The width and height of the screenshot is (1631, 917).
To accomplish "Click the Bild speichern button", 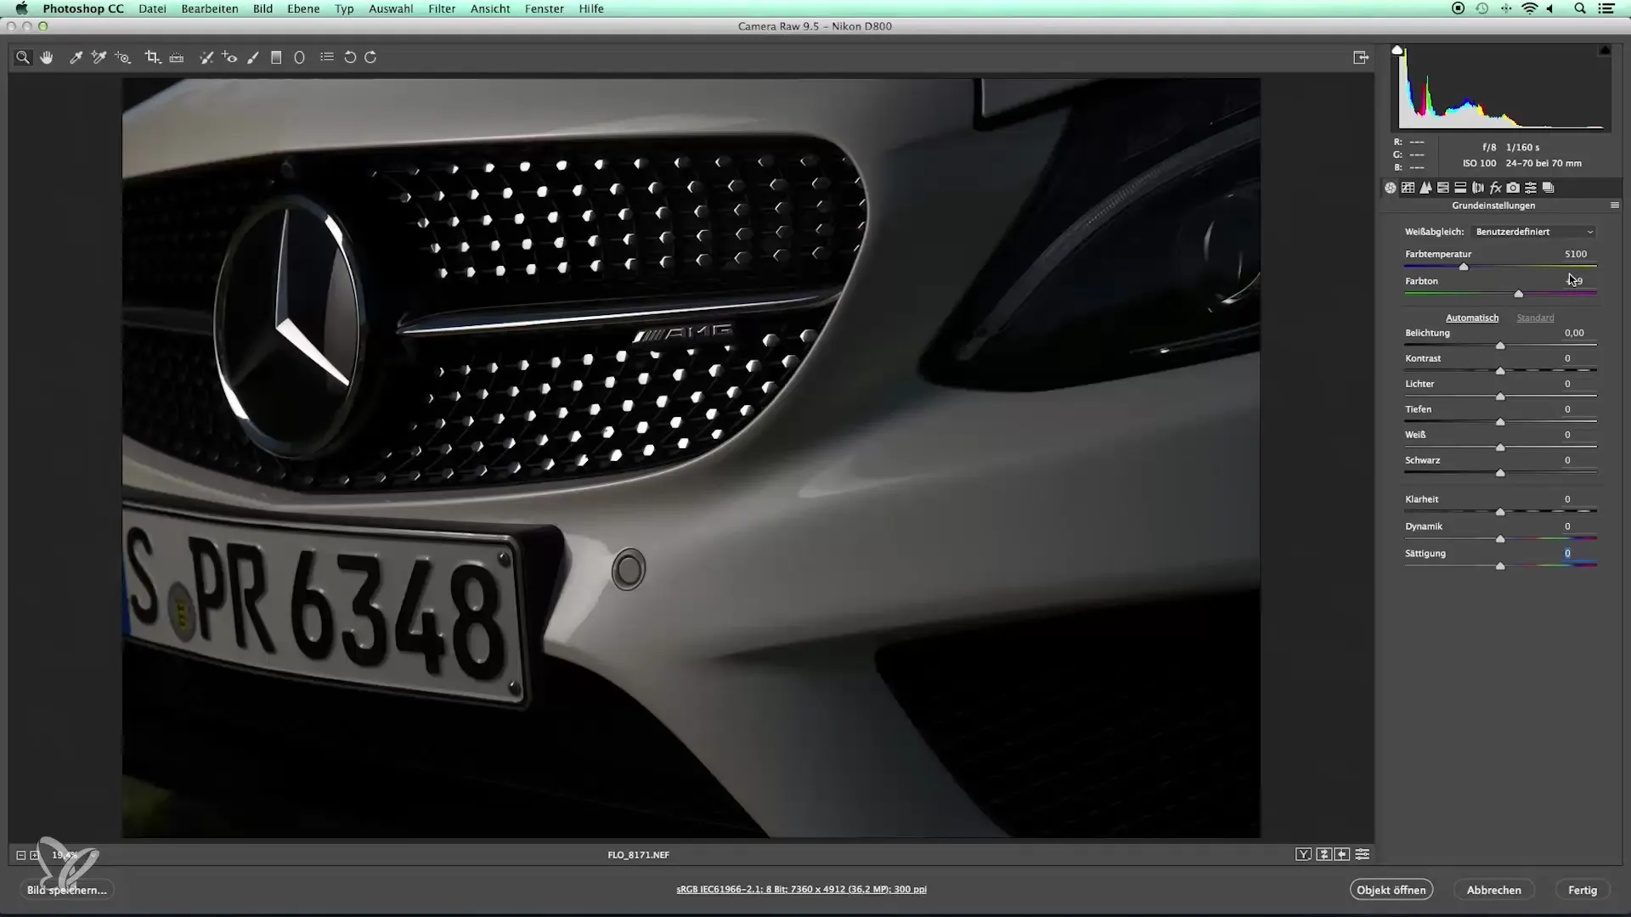I will 66,890.
